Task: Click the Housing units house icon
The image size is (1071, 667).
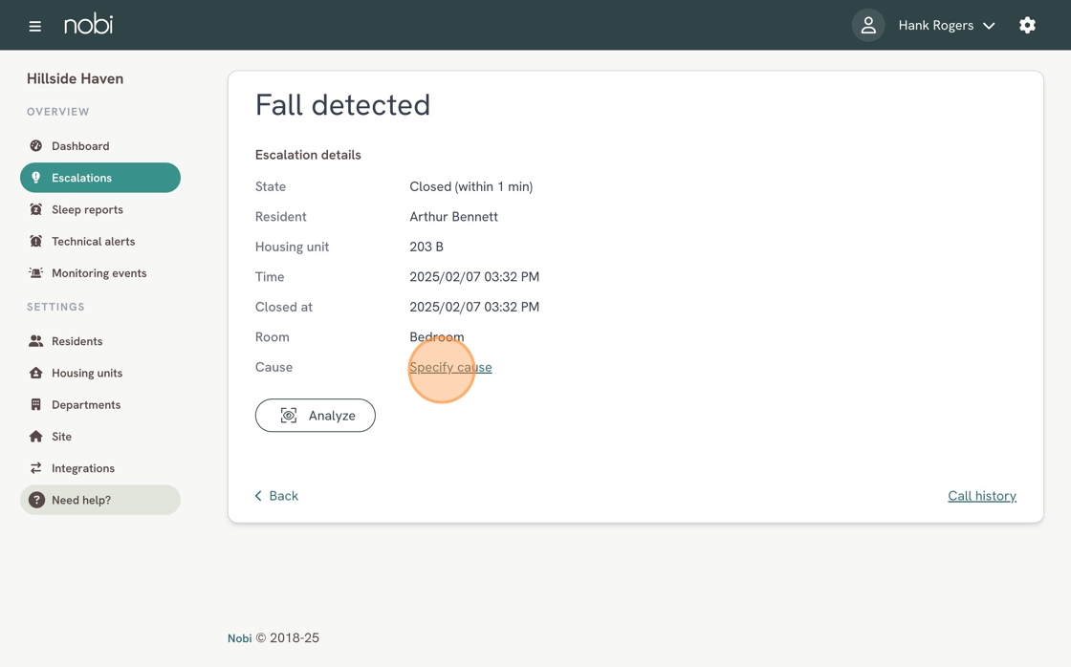Action: [x=36, y=373]
